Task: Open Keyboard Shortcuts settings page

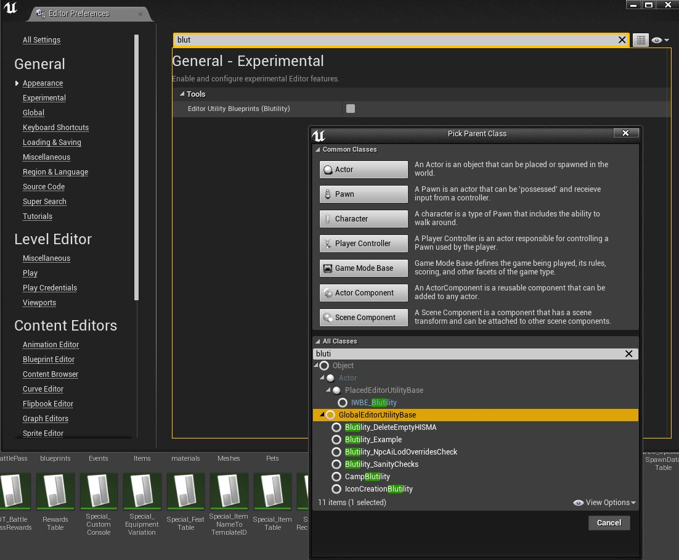Action: [x=55, y=128]
